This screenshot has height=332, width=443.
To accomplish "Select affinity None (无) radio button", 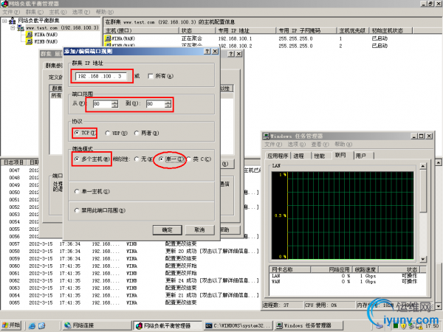I will [x=137, y=159].
